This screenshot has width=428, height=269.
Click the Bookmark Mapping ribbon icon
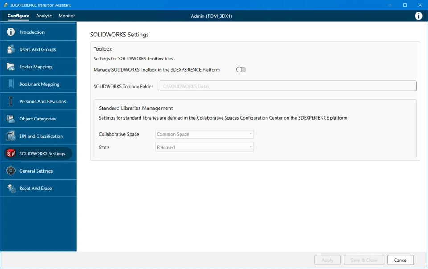pyautogui.click(x=11, y=84)
